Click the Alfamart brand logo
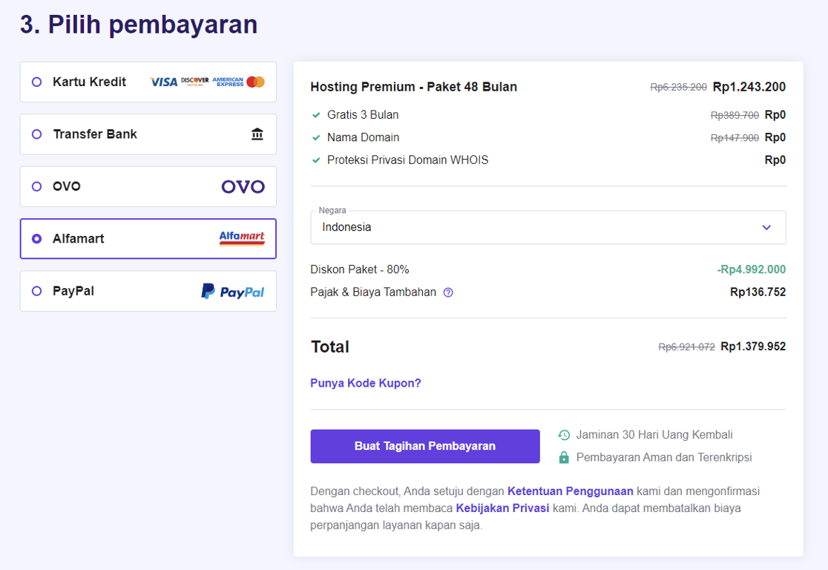Screen dimensions: 828x570 click(241, 238)
